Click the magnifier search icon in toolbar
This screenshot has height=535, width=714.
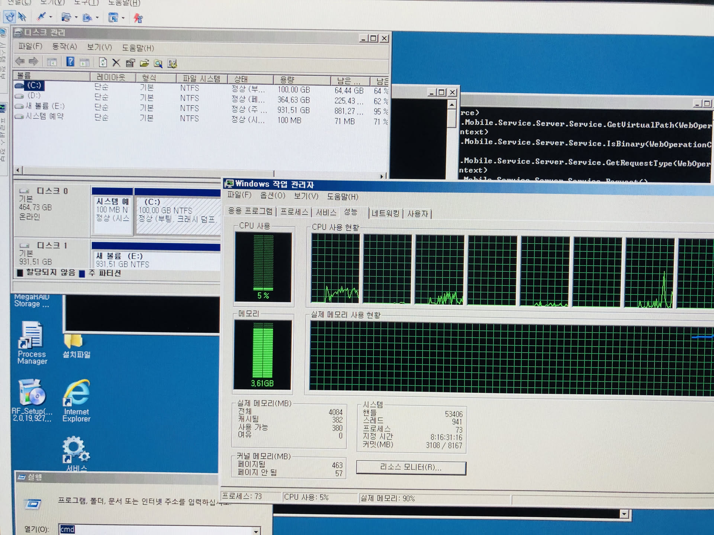click(158, 64)
